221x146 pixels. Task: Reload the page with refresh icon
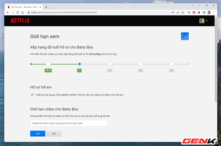point(18,12)
